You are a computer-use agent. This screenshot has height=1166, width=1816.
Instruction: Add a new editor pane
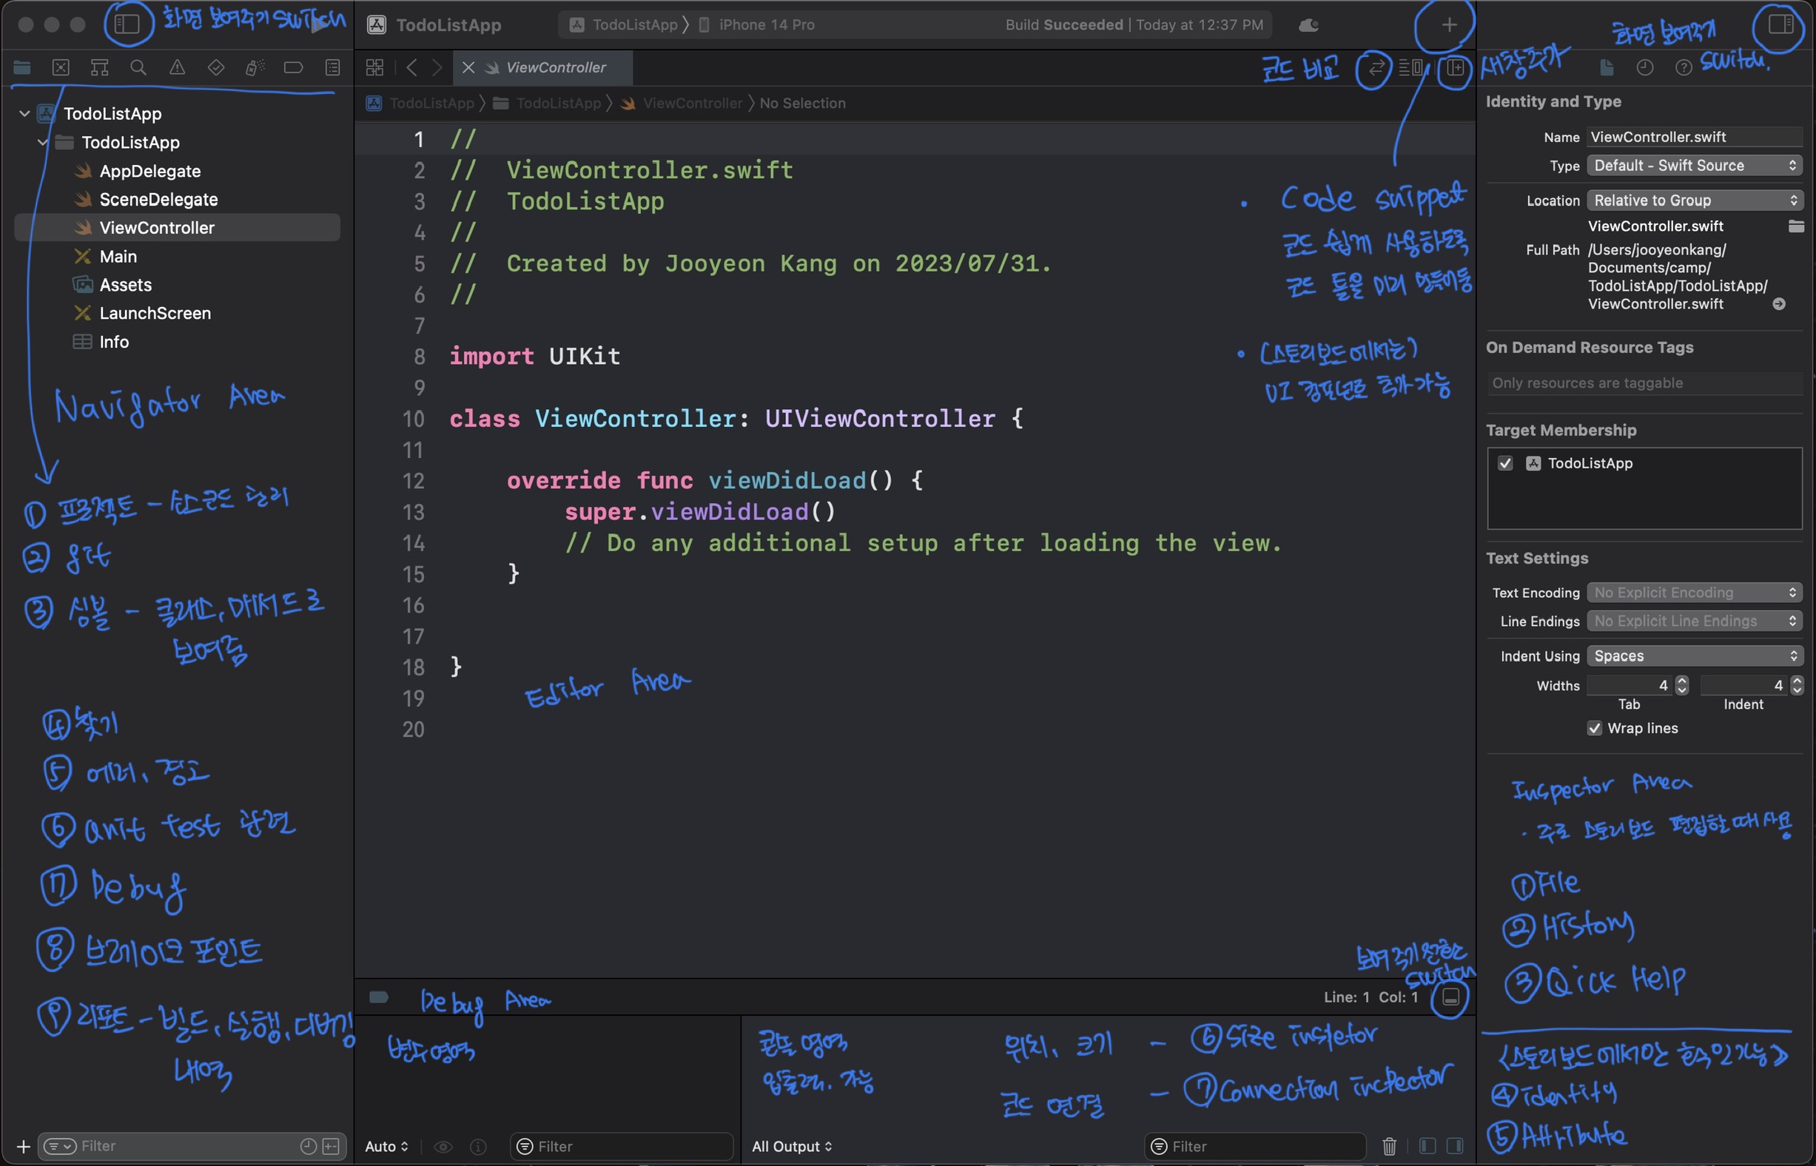point(1454,67)
